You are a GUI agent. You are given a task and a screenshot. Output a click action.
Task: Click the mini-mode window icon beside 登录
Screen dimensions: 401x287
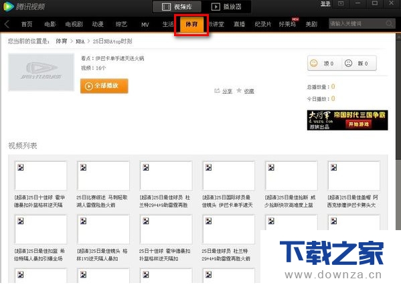(341, 3)
